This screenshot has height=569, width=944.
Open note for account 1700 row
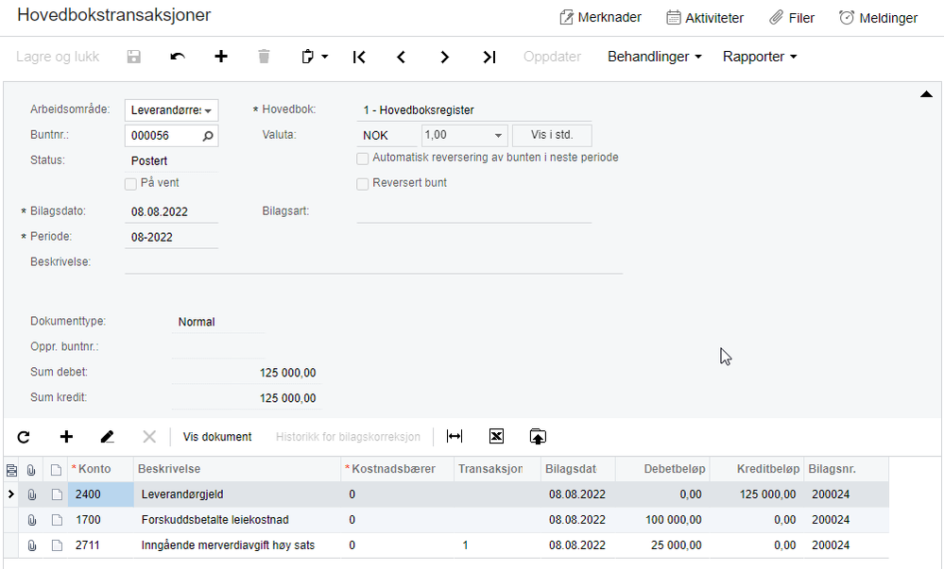tap(57, 520)
